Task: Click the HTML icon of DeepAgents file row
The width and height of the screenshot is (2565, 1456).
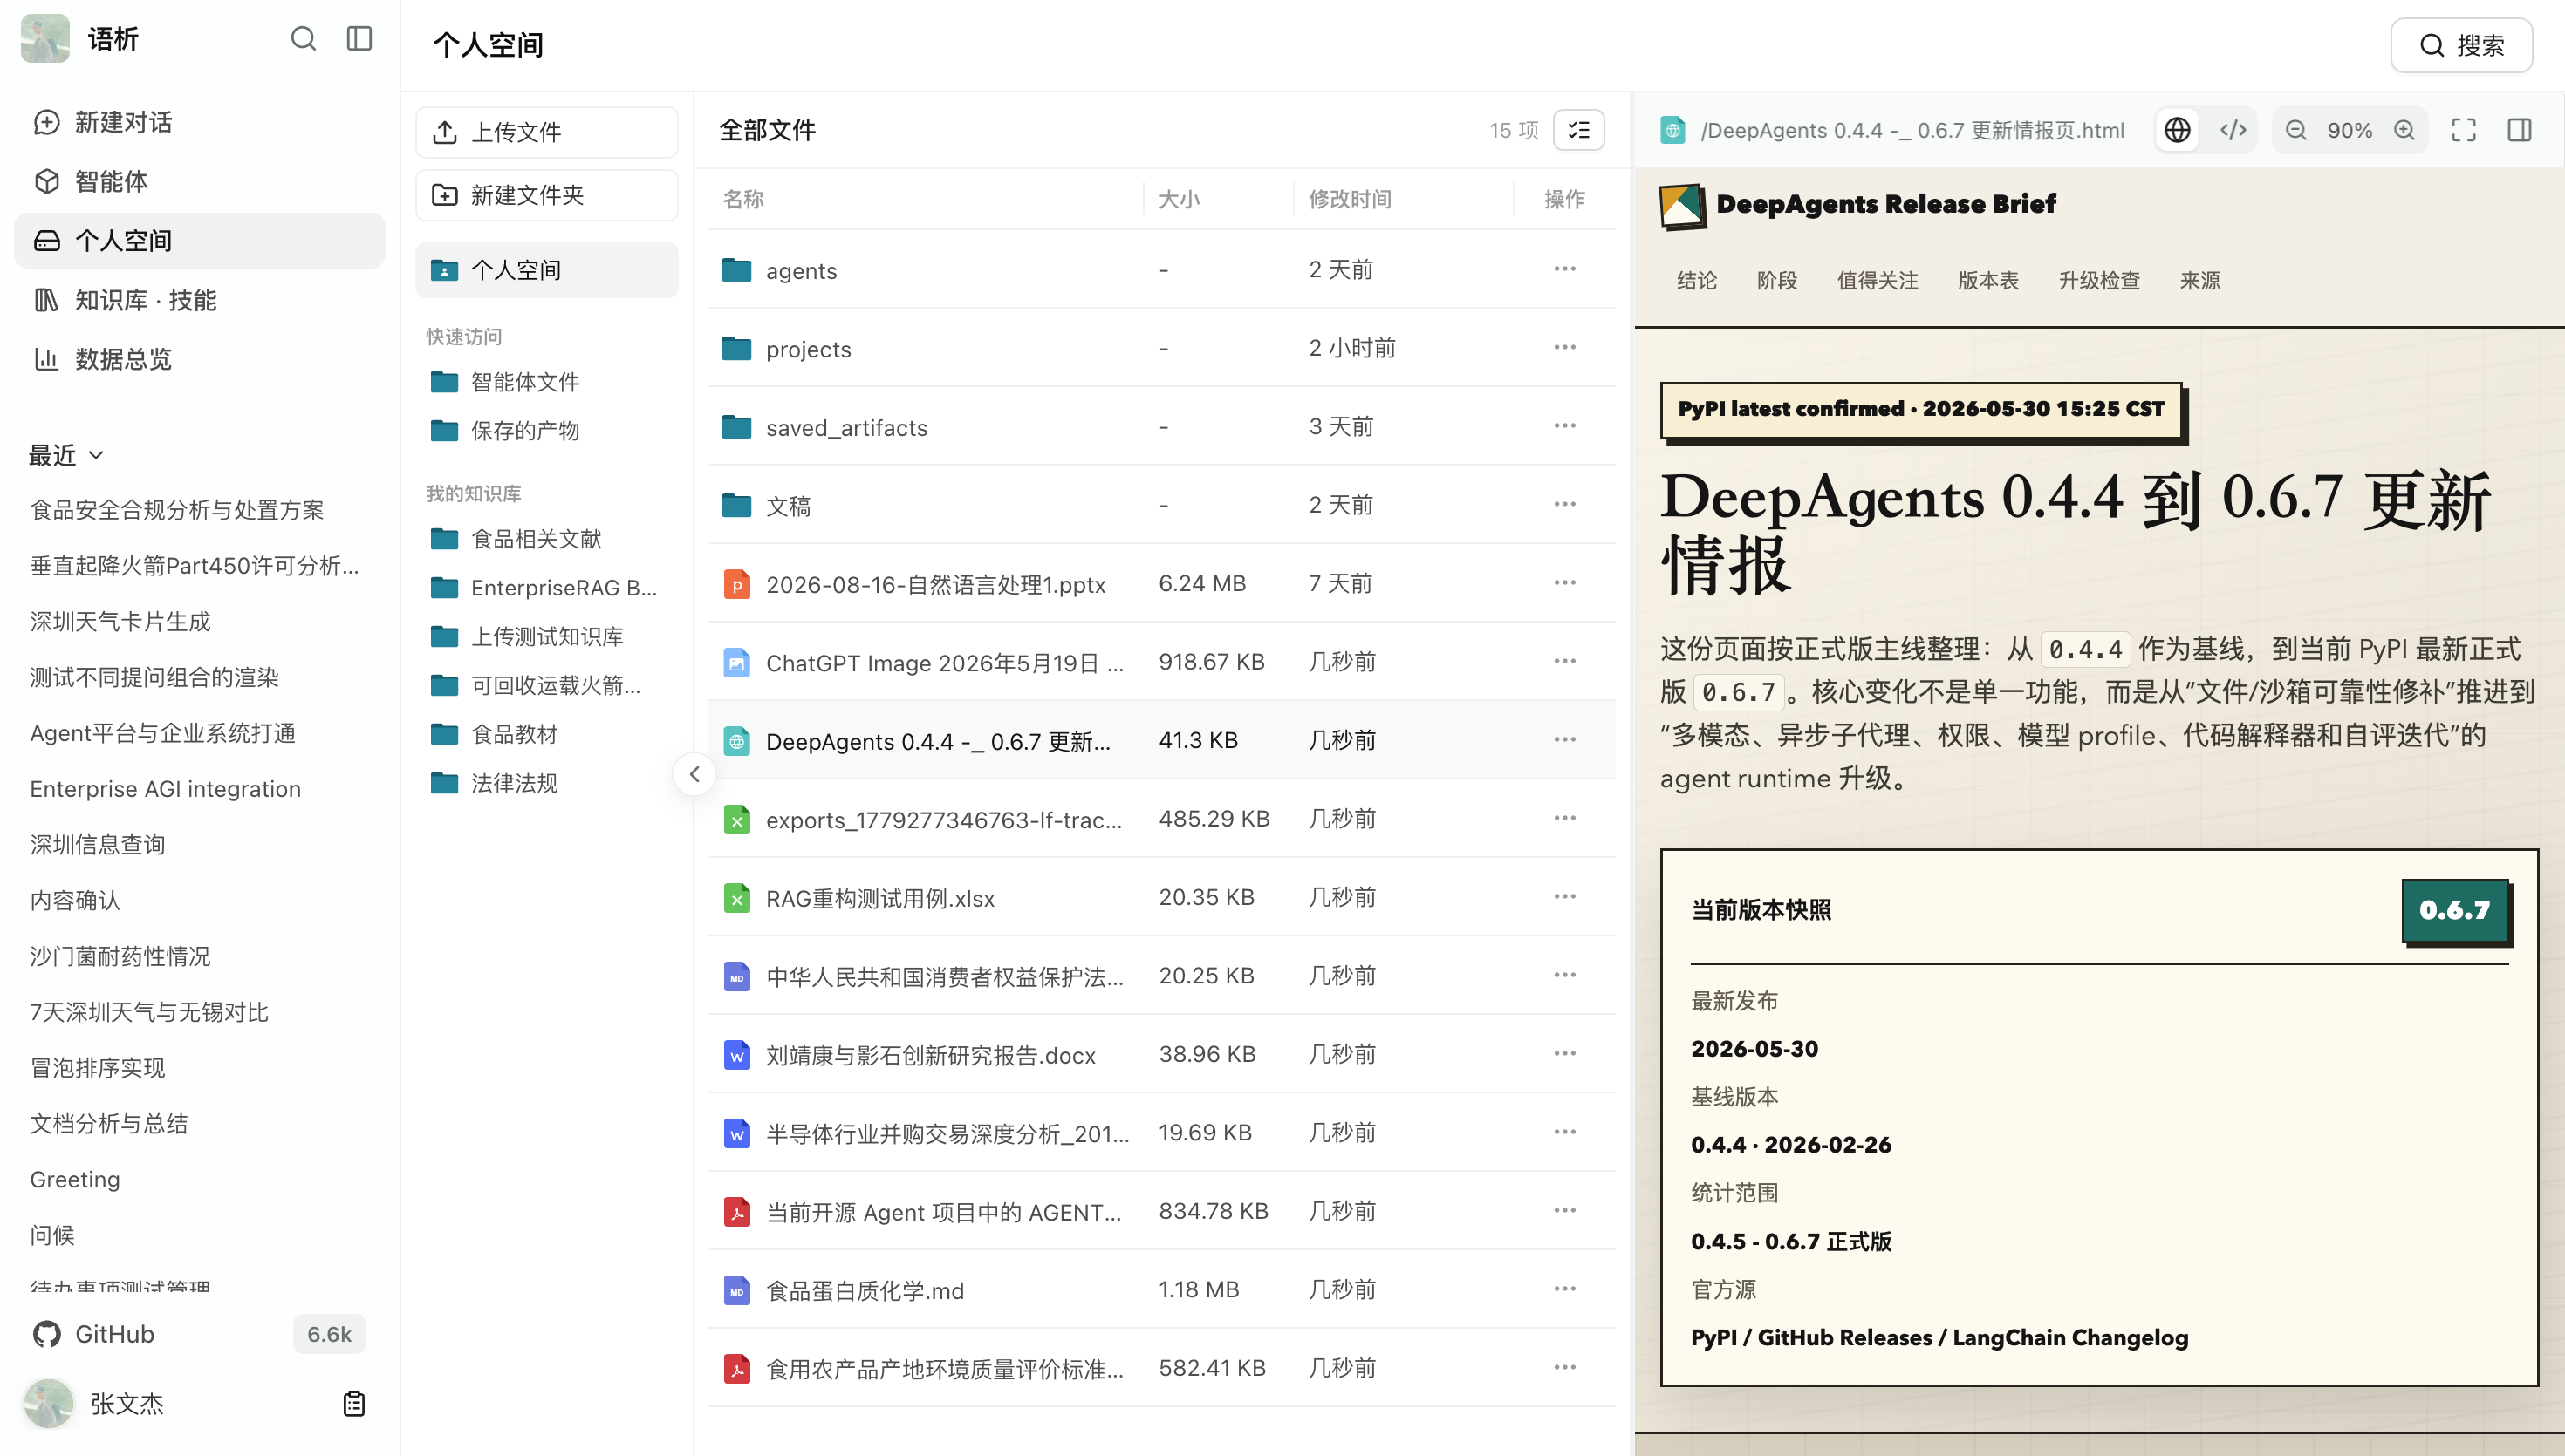Action: click(x=737, y=741)
